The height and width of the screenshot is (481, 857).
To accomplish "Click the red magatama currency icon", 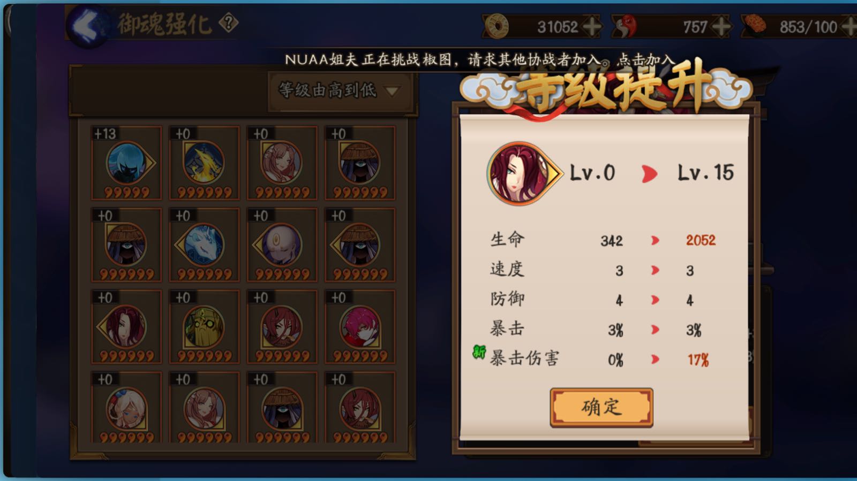I will (x=626, y=27).
